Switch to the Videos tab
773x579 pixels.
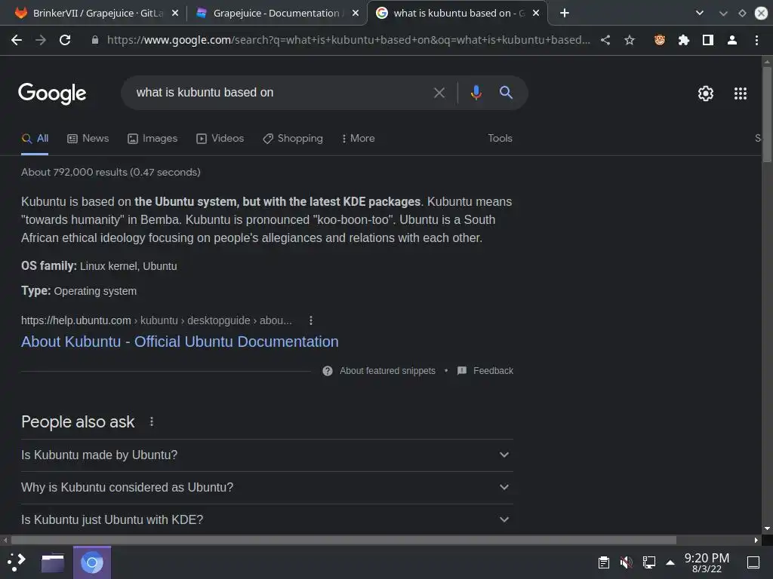tap(220, 139)
